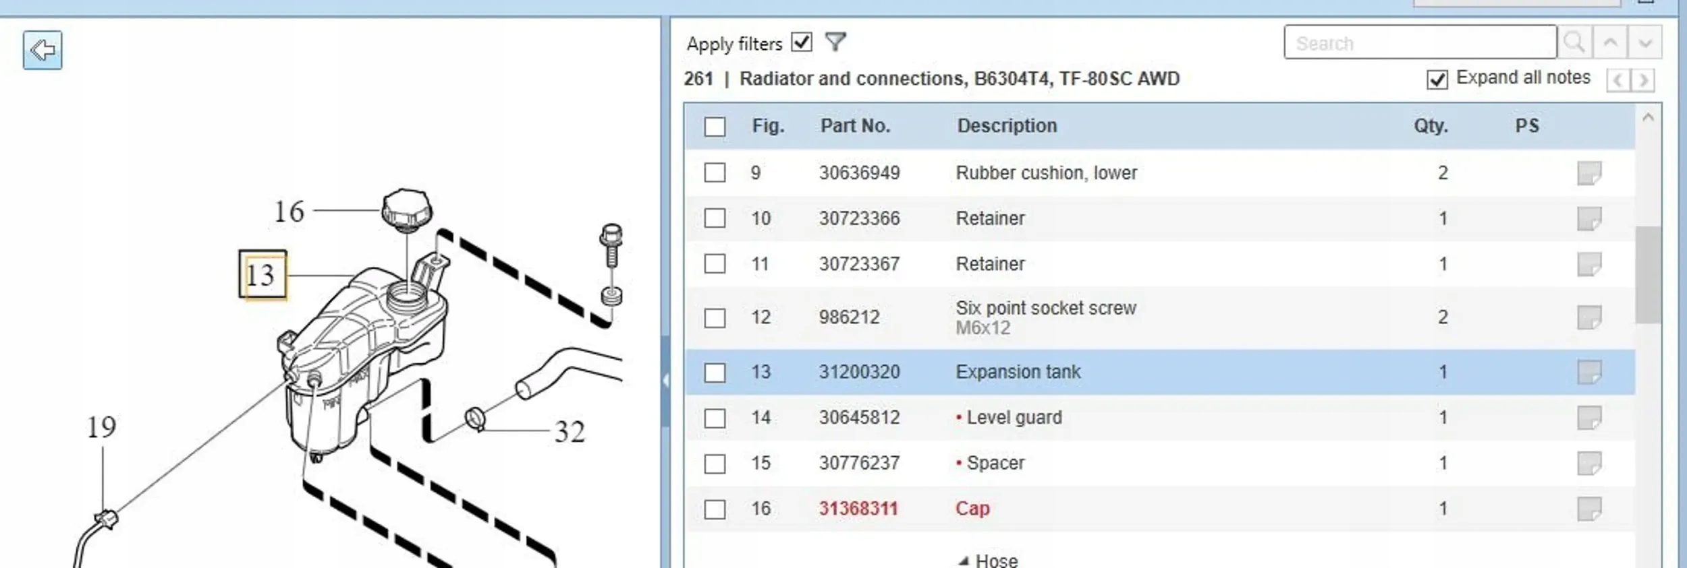Check the box for part 30723366
The width and height of the screenshot is (1687, 568).
coord(715,218)
